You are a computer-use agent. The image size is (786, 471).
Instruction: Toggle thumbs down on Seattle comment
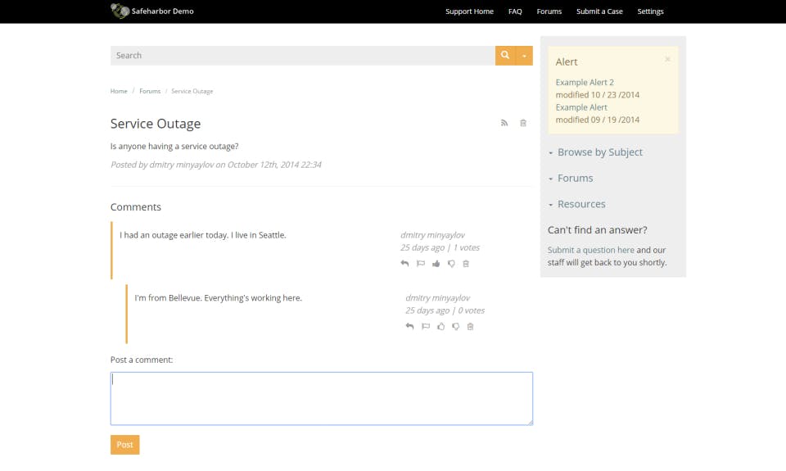click(x=451, y=264)
